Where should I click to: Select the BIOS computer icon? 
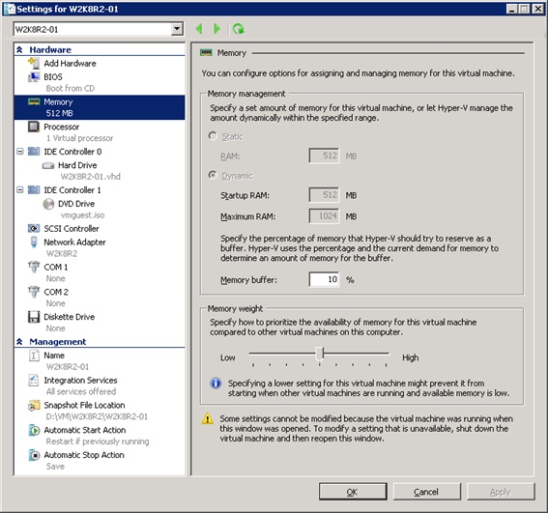tap(34, 77)
